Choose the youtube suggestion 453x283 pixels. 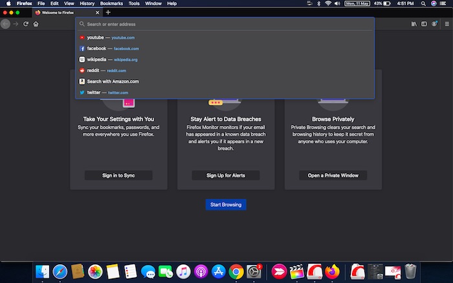pos(225,37)
